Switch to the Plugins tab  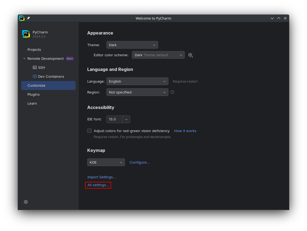[x=33, y=94]
